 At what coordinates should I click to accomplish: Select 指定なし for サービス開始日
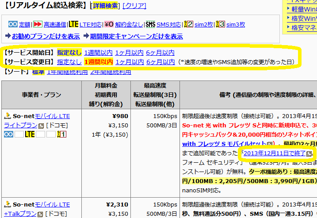[x=69, y=53]
